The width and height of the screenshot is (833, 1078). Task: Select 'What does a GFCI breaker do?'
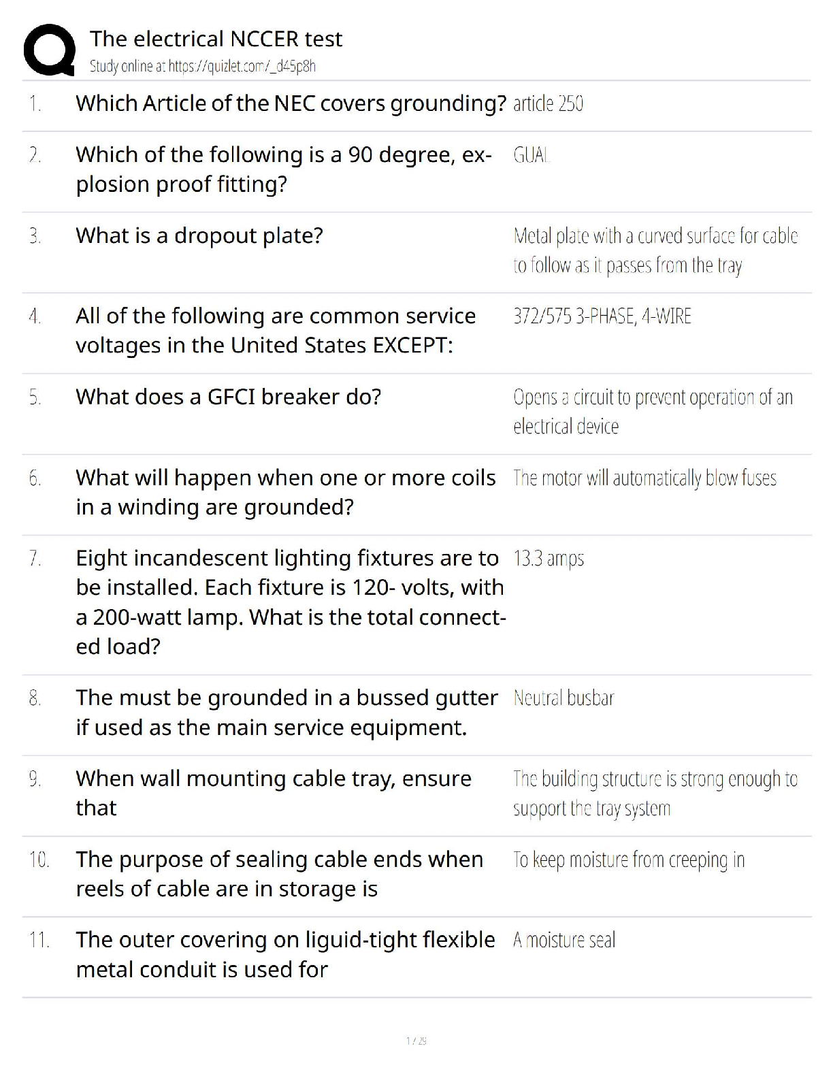pos(228,397)
